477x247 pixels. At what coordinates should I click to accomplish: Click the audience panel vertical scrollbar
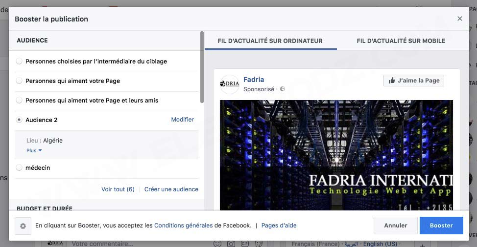(x=202, y=67)
